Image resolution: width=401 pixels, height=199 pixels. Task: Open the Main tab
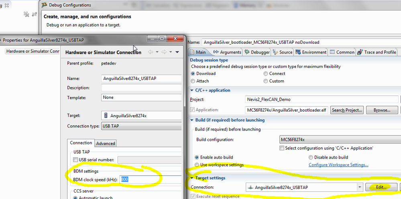coord(198,52)
